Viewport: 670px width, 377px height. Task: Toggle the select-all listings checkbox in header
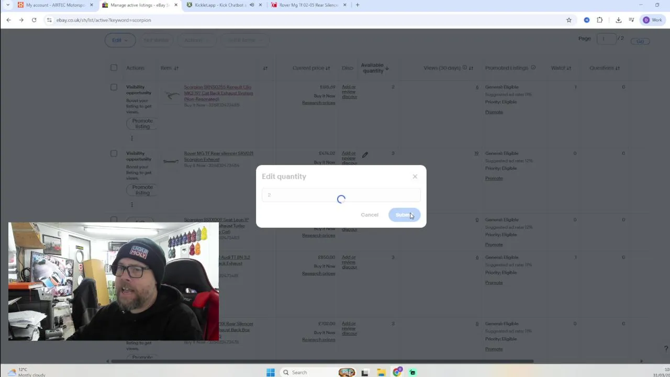tap(114, 68)
